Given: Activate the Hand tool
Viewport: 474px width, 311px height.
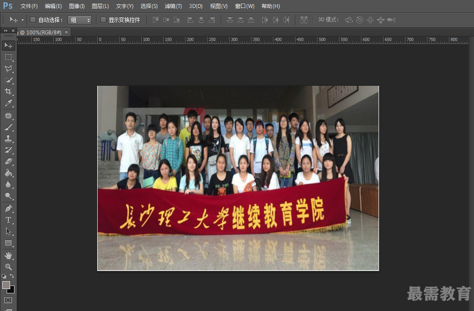Looking at the screenshot, I should click(8, 256).
